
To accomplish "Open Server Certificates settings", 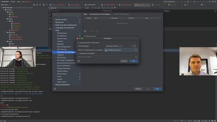I will click(63, 66).
